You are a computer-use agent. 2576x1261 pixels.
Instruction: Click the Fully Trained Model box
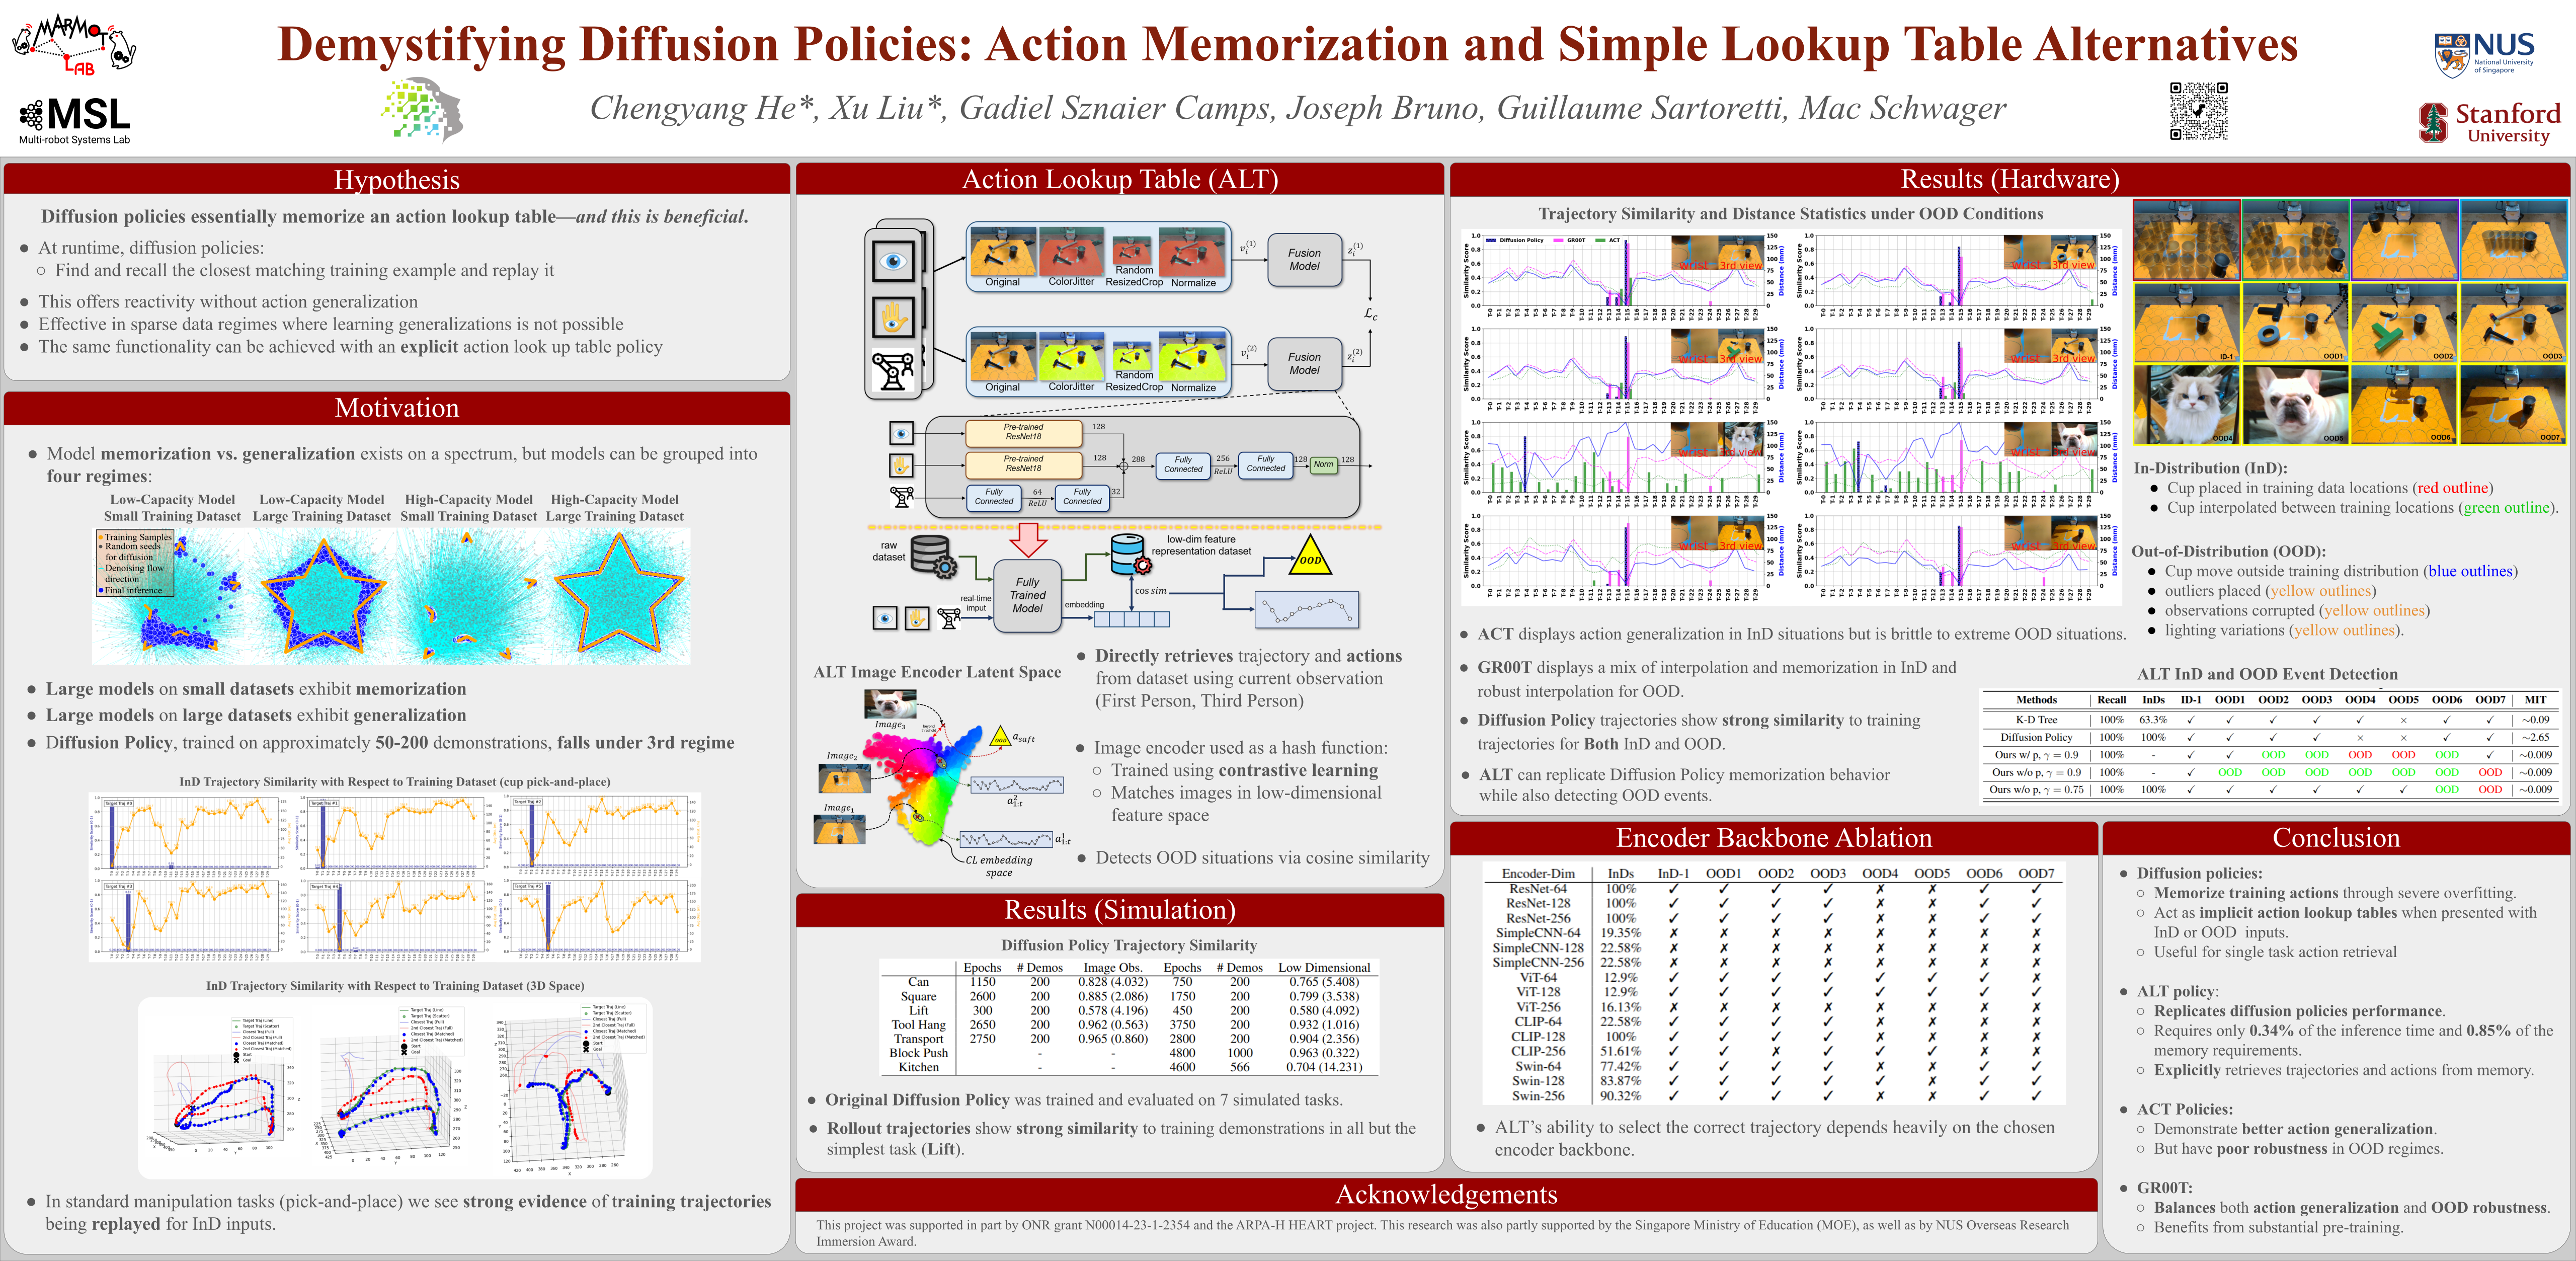1027,595
